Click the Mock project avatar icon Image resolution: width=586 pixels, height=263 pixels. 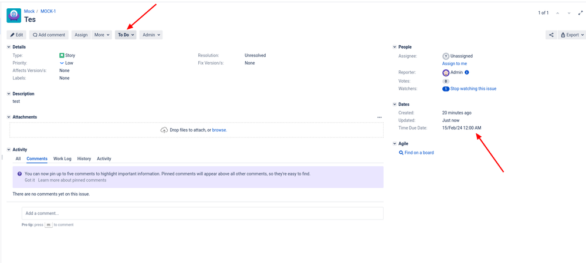(14, 15)
